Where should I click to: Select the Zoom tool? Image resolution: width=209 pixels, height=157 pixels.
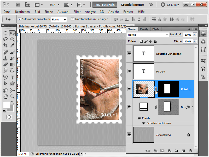point(12,96)
